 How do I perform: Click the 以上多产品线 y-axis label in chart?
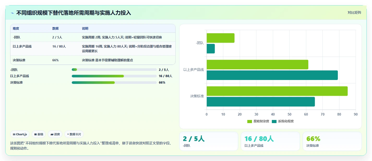pyautogui.click(x=194, y=70)
